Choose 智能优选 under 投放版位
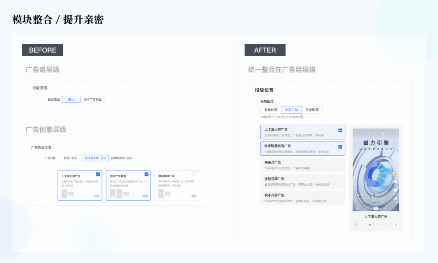 271,110
